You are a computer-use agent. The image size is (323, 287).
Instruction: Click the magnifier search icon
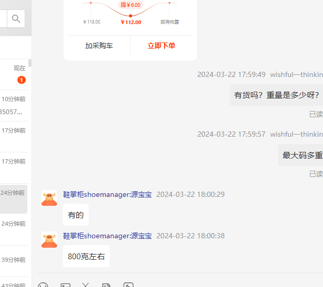tap(16, 19)
